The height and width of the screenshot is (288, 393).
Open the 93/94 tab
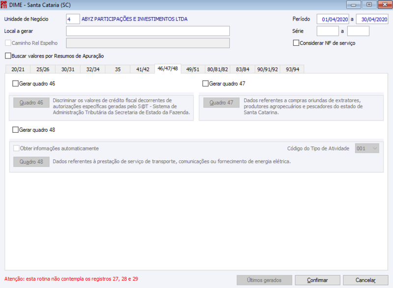tap(293, 69)
